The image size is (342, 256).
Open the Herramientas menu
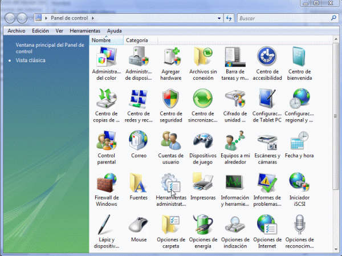click(85, 31)
